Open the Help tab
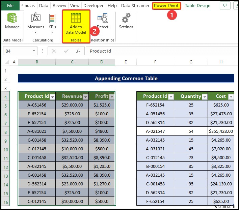The width and height of the screenshot is (239, 210). click(x=112, y=6)
